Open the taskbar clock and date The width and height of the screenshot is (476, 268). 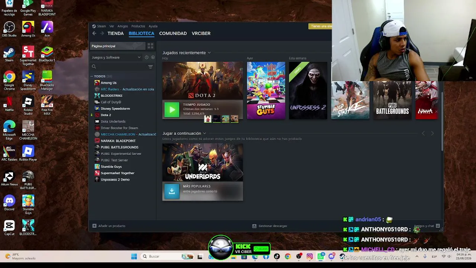[x=464, y=256]
